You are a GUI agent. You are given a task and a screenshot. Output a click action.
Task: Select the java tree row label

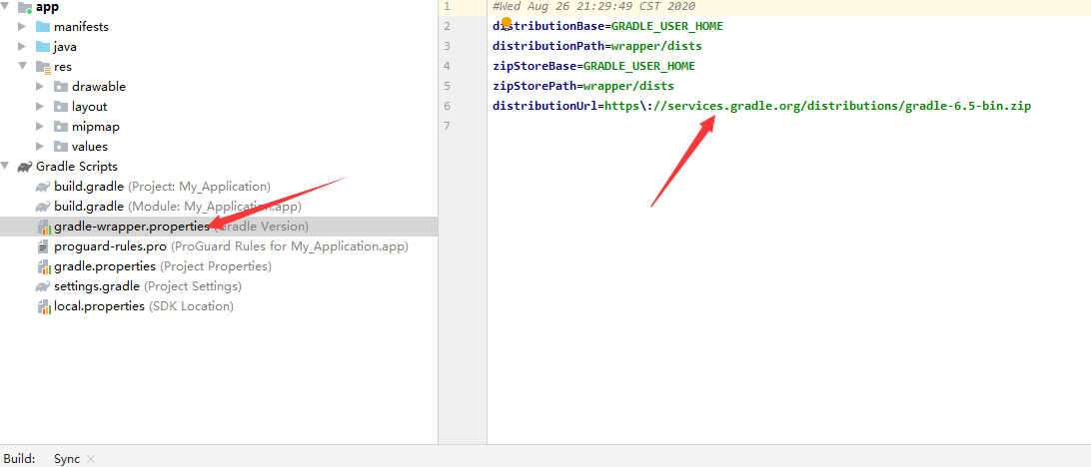(65, 47)
